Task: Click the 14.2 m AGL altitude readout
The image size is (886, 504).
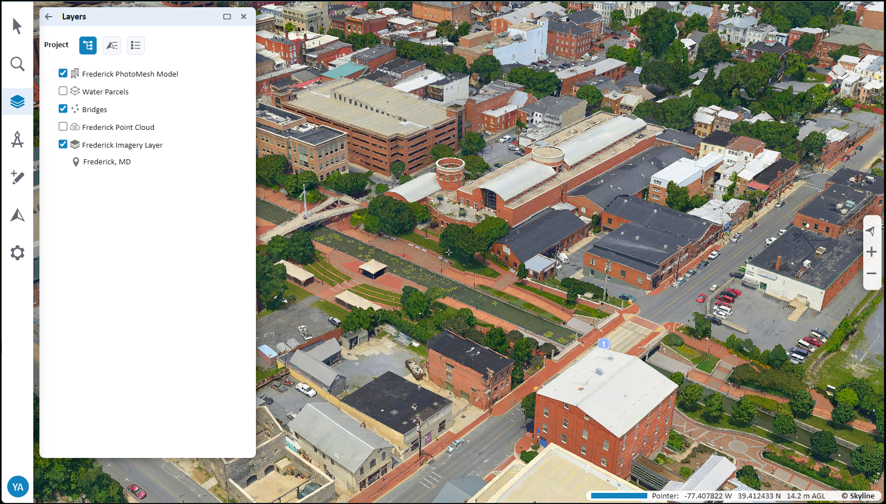Action: click(x=806, y=496)
